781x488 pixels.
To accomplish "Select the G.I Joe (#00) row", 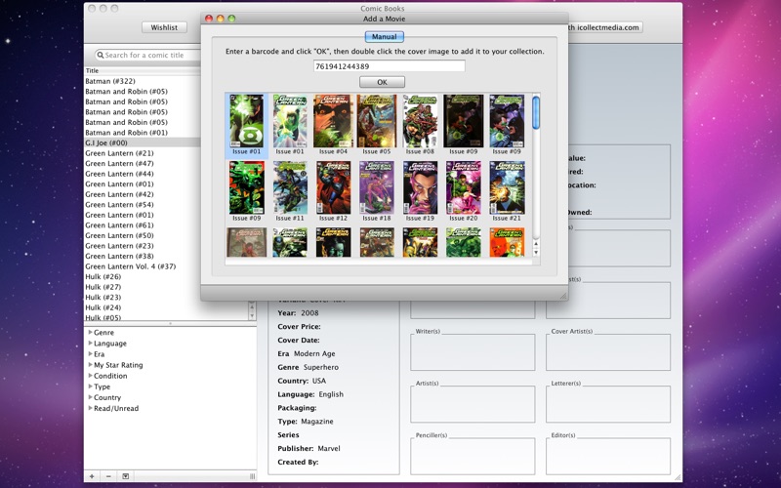I will click(143, 142).
